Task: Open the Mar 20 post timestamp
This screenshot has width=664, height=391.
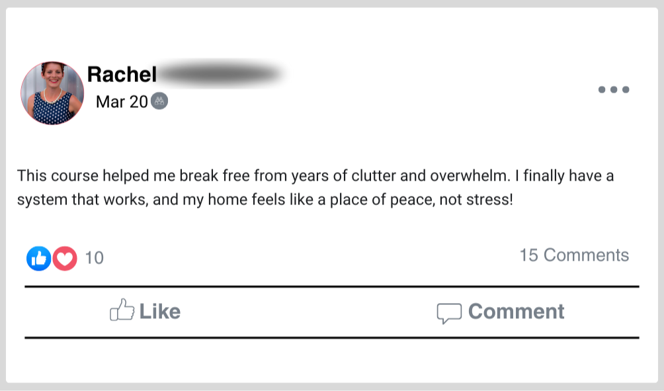Action: pyautogui.click(x=122, y=101)
